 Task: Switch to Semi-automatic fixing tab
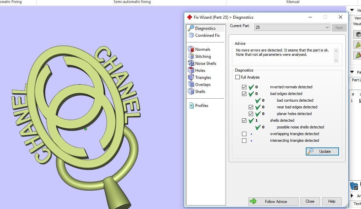tap(132, 2)
